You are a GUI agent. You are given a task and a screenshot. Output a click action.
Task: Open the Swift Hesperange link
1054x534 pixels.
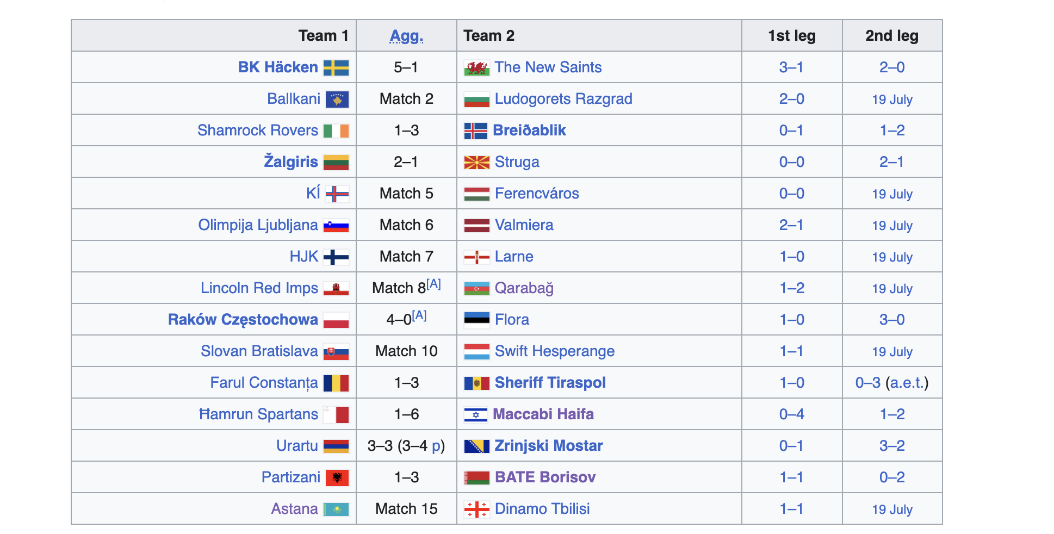[554, 351]
